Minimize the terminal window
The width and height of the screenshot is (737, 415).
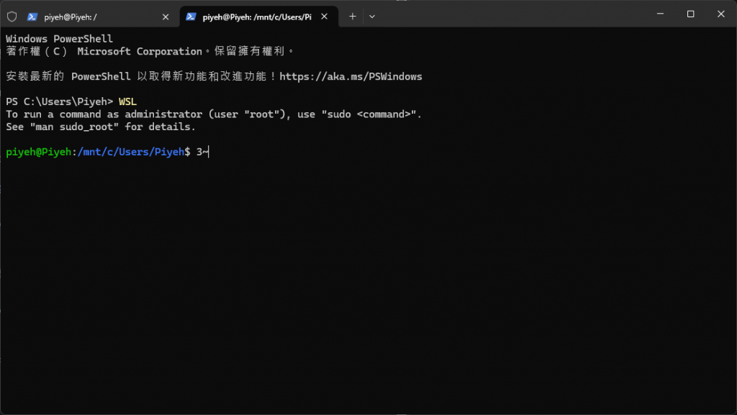coord(661,14)
